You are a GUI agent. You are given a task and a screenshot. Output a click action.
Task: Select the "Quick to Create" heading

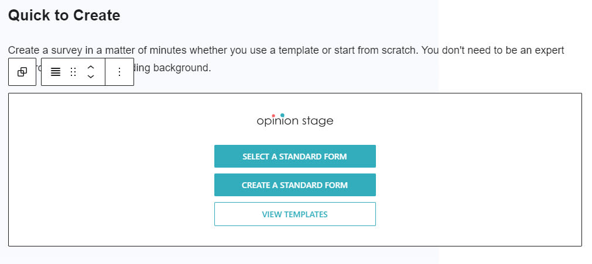tap(64, 16)
